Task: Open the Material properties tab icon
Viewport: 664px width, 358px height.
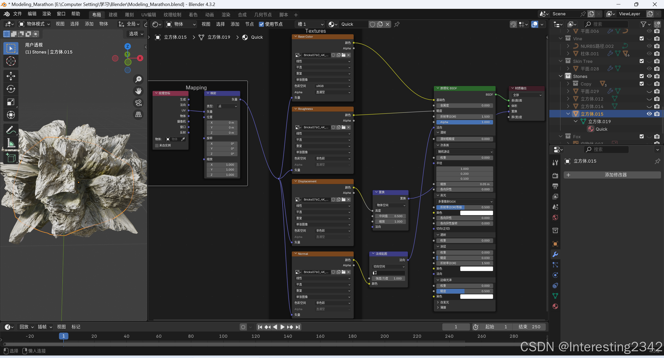Action: tap(555, 307)
